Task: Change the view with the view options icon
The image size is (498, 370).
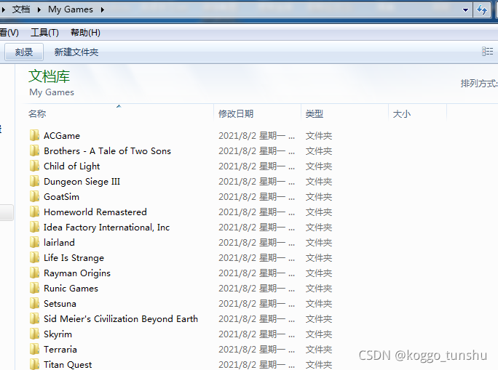Action: click(487, 52)
